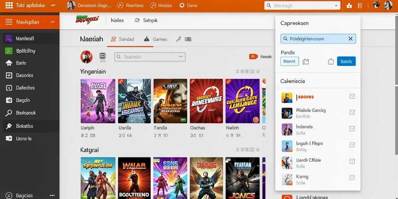Click the Soaiteln search input field
The height and width of the screenshot is (199, 398).
click(x=150, y=57)
